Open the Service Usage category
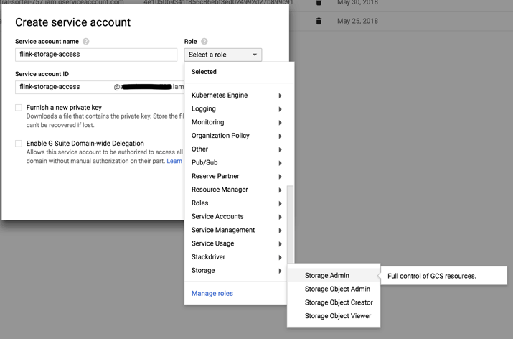Viewport: 513px width, 339px height. coord(235,243)
